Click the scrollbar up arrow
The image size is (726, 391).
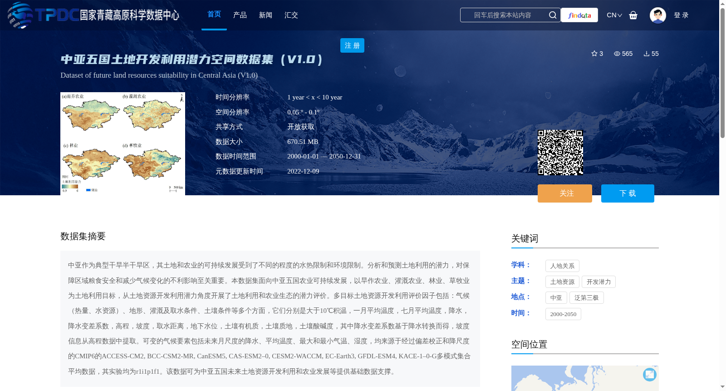coord(722,4)
